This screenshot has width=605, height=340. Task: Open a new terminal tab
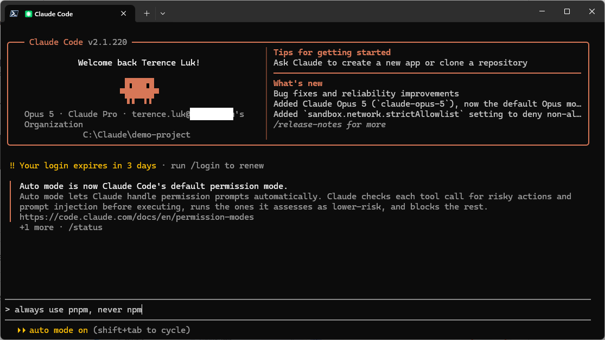(x=147, y=14)
